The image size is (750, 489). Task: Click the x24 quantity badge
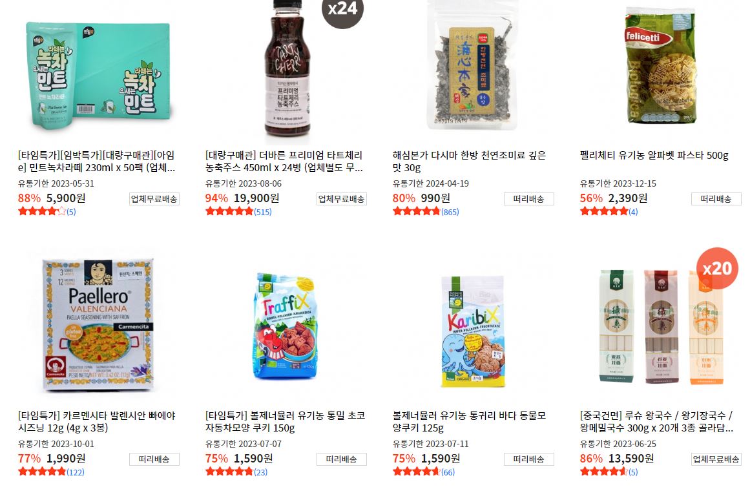point(342,10)
